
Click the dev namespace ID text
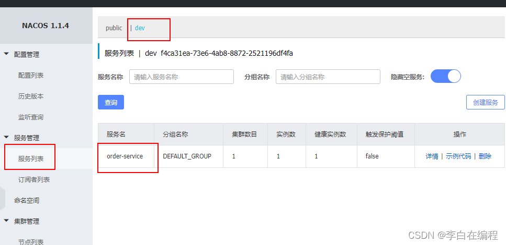pyautogui.click(x=227, y=53)
